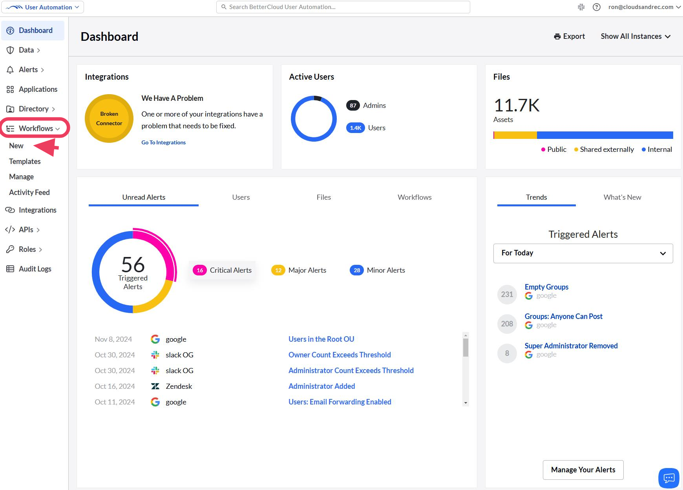The image size is (683, 490).
Task: Click the Data shield icon
Action: point(10,50)
